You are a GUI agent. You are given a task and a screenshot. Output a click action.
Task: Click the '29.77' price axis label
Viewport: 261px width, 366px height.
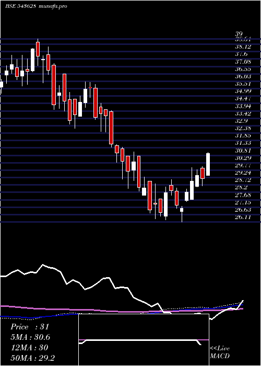(243, 166)
